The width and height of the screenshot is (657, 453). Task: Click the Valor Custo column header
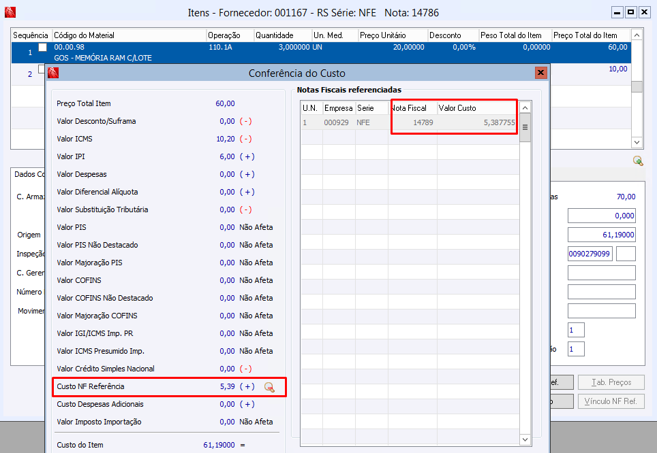(478, 108)
